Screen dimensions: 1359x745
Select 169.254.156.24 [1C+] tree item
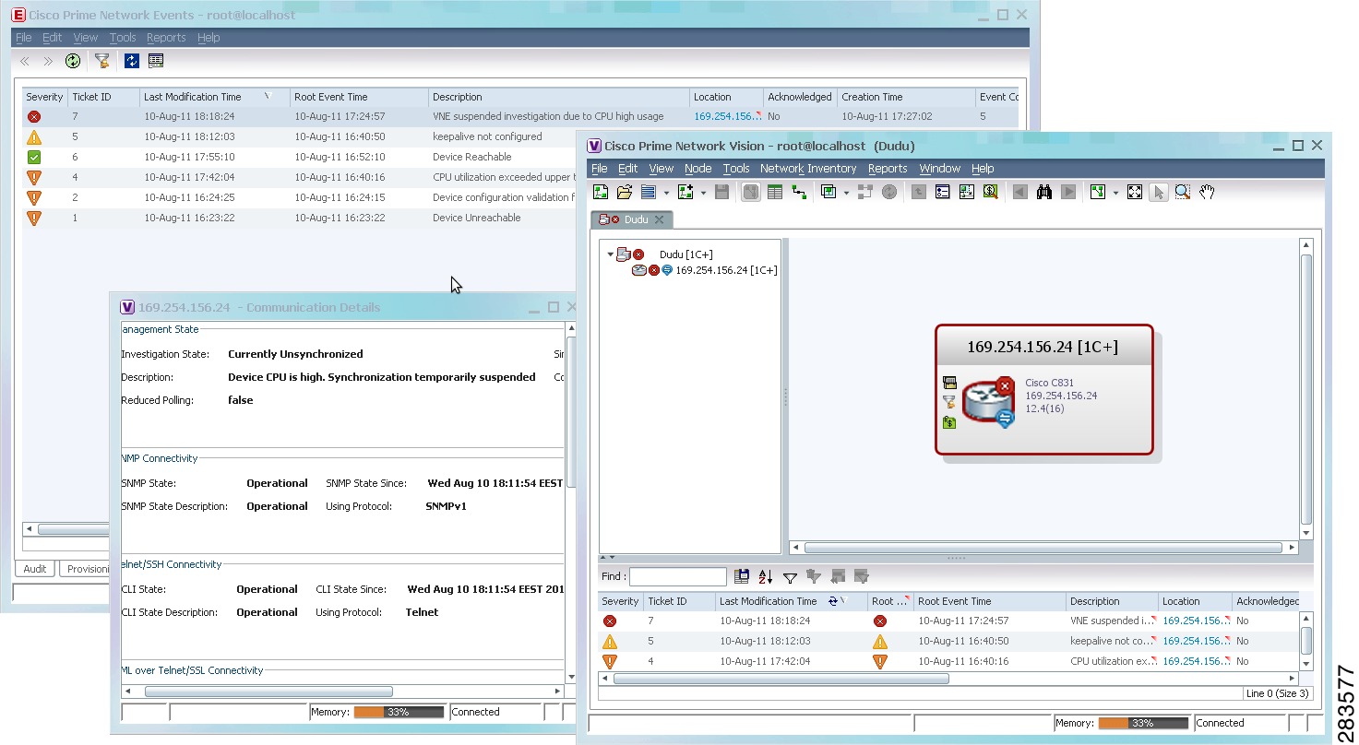pos(726,270)
